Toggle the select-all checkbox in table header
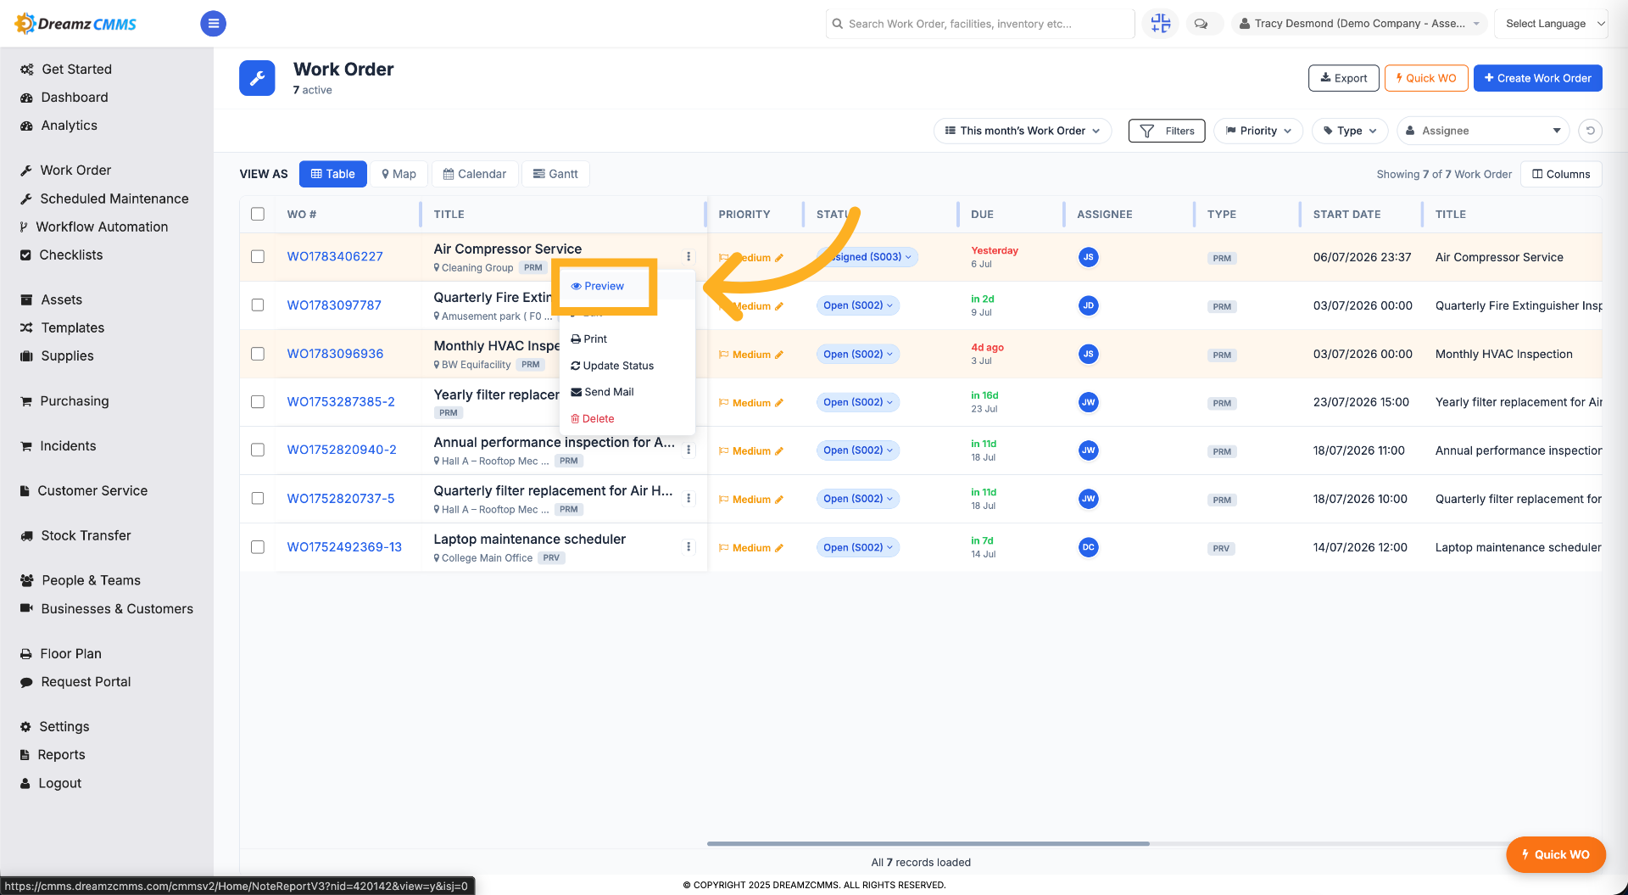 (x=258, y=214)
